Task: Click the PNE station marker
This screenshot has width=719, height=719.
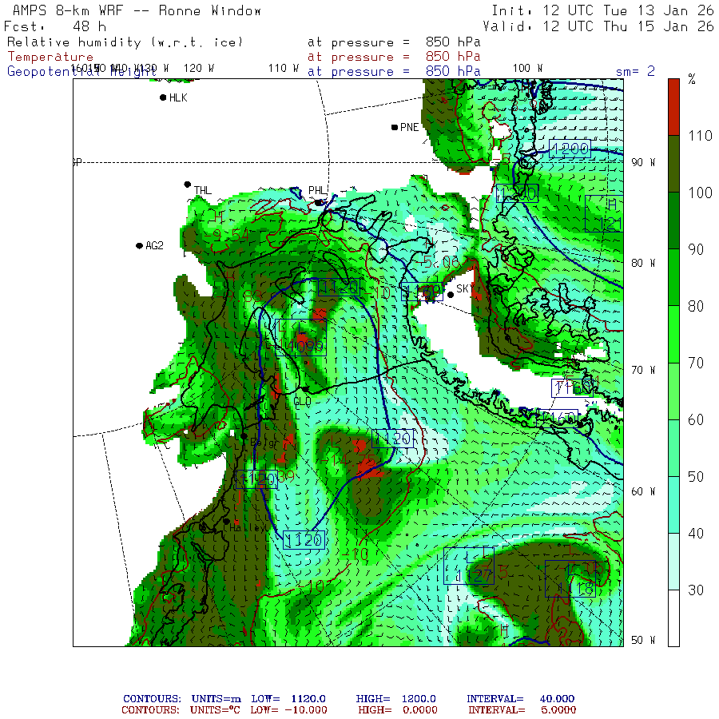Action: tap(395, 127)
